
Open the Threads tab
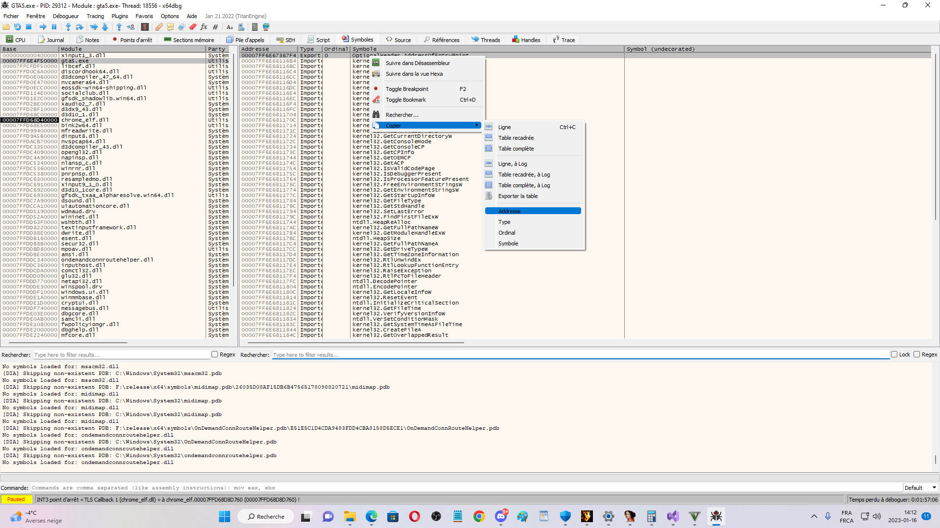(486, 40)
